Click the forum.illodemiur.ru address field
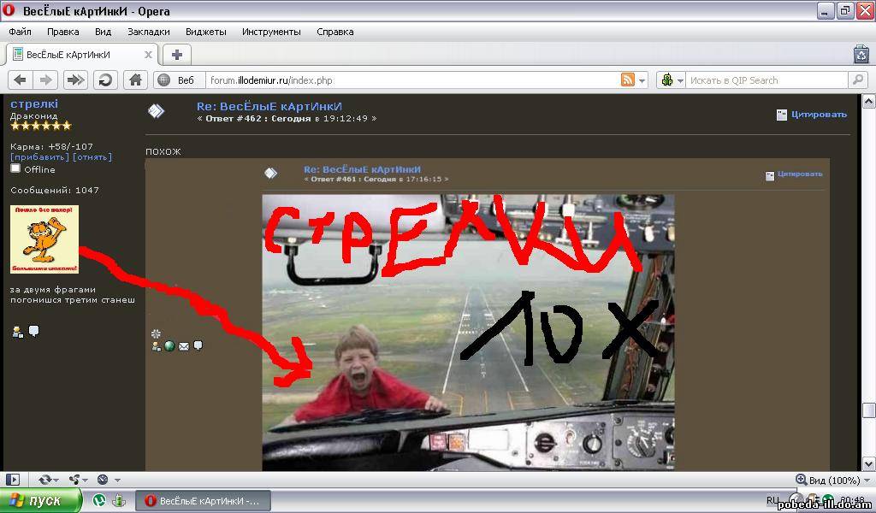 [x=411, y=80]
